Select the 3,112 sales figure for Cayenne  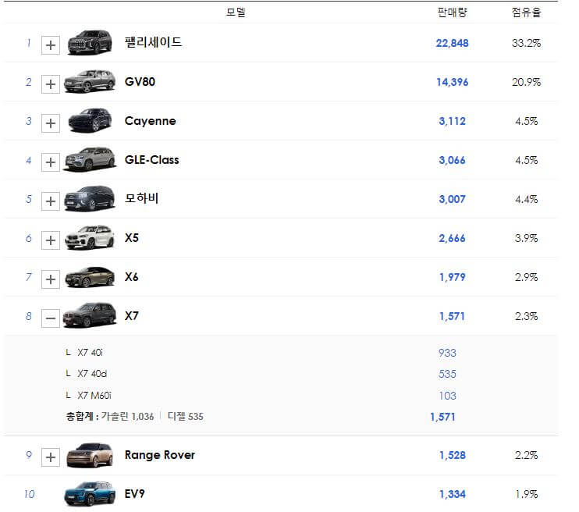click(x=453, y=121)
